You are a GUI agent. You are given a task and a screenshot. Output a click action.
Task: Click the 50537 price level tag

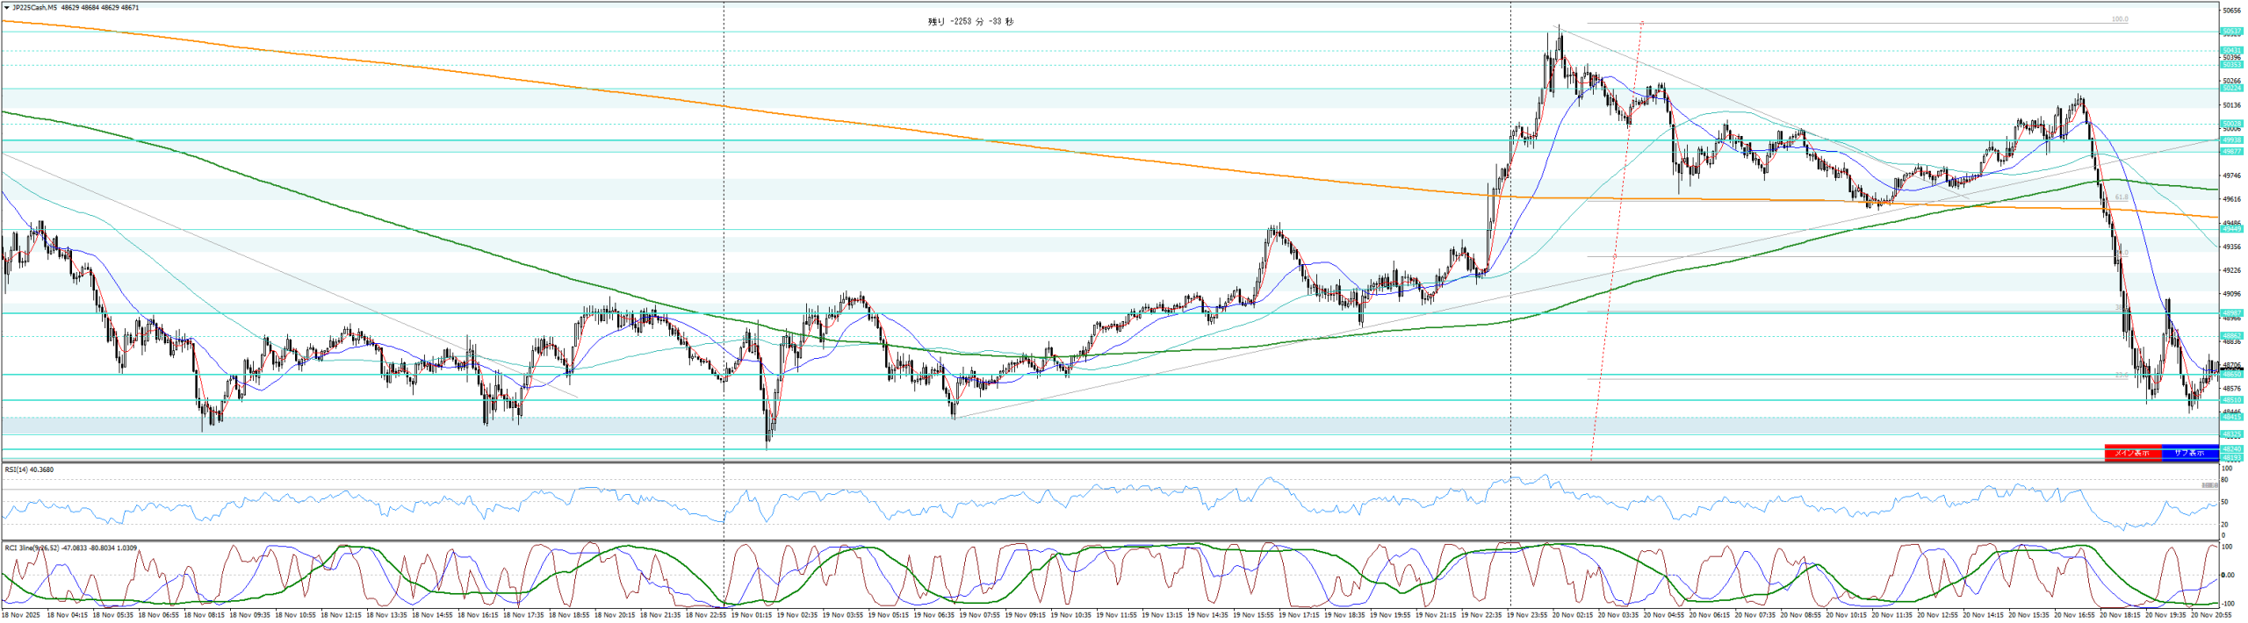2230,32
